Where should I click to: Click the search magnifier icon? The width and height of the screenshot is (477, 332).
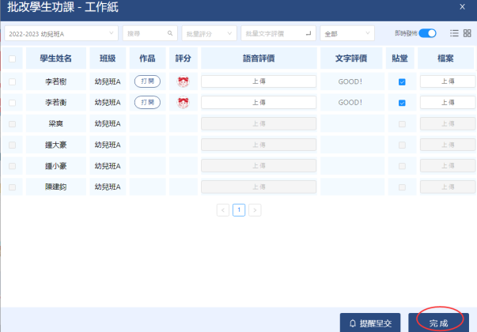click(x=169, y=33)
